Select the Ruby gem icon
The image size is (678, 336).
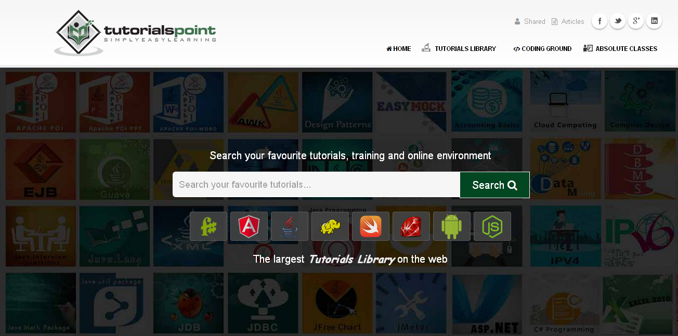(411, 226)
